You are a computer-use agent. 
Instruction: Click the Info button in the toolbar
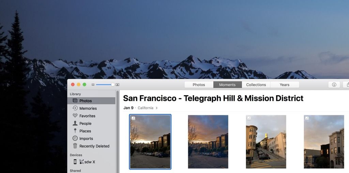click(x=334, y=85)
